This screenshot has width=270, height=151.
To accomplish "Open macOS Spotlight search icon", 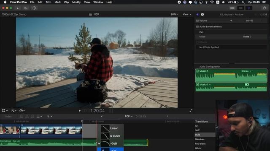I will (x=243, y=2).
